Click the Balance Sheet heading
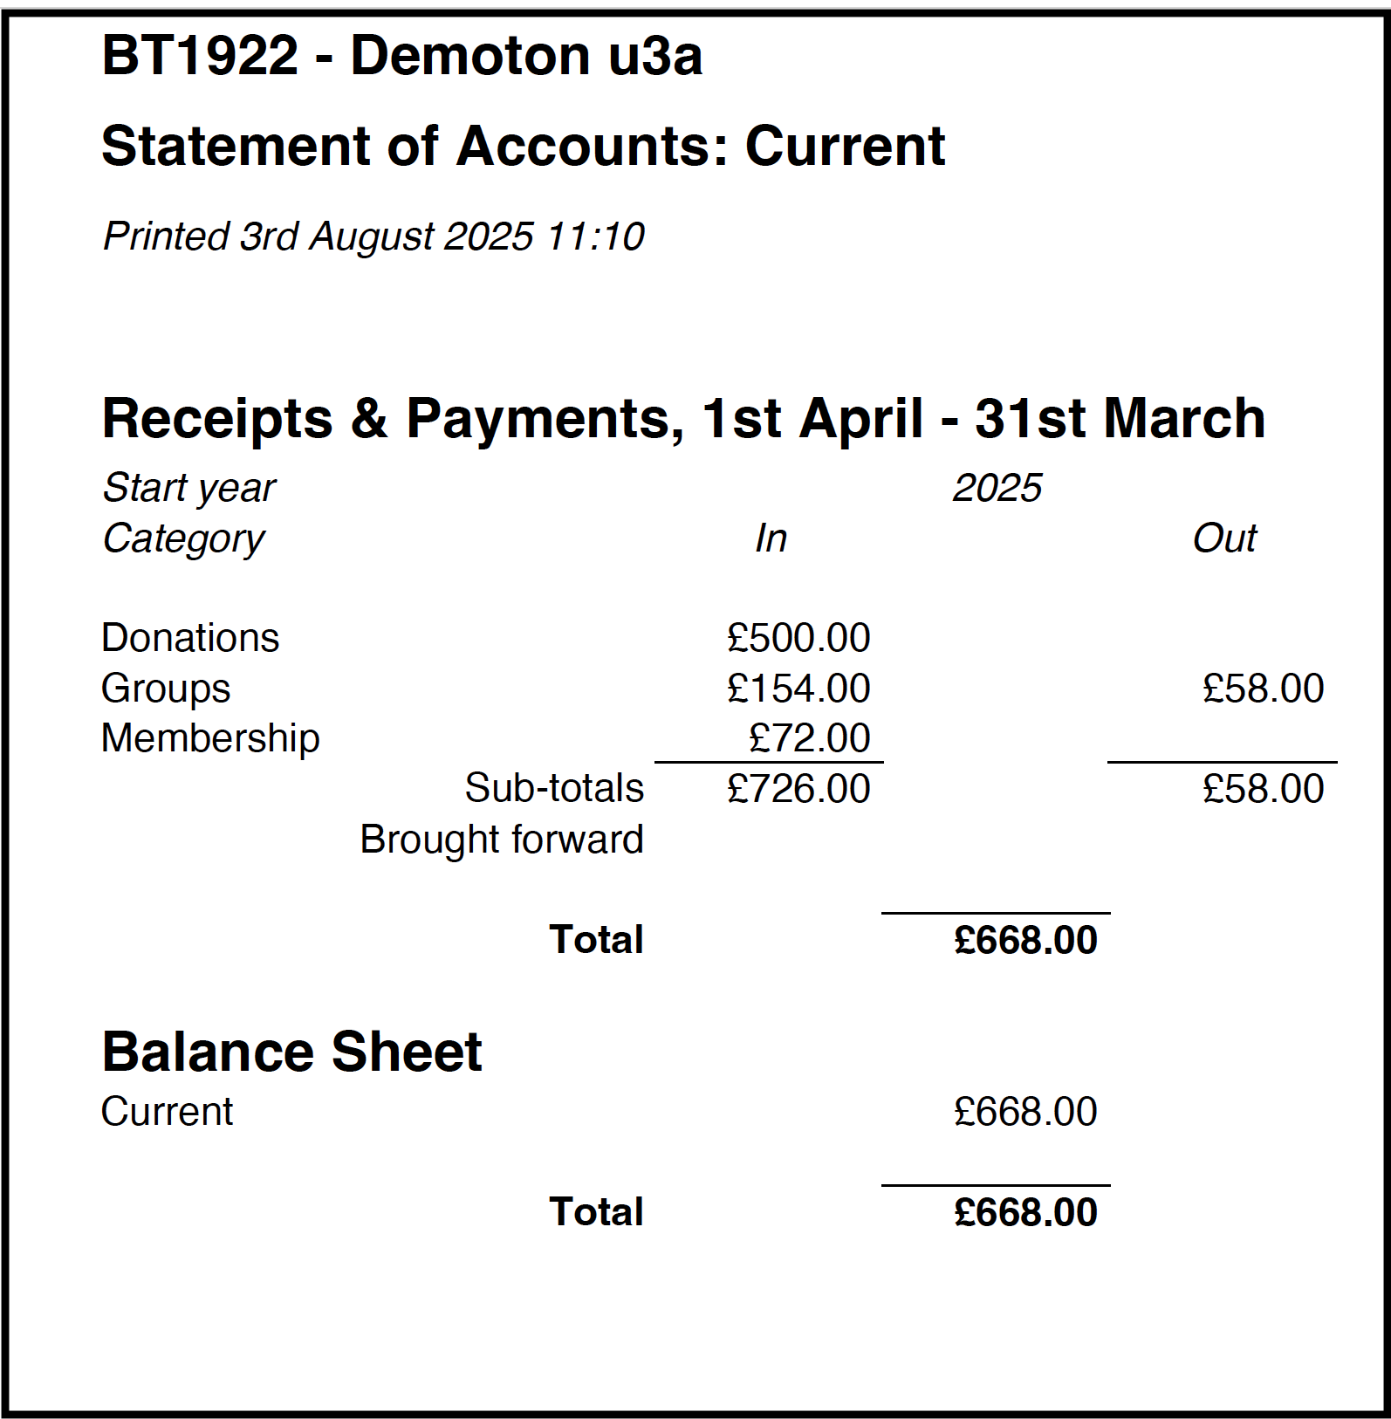1391x1419 pixels. coord(291,1052)
